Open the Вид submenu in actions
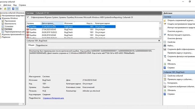 169,60
